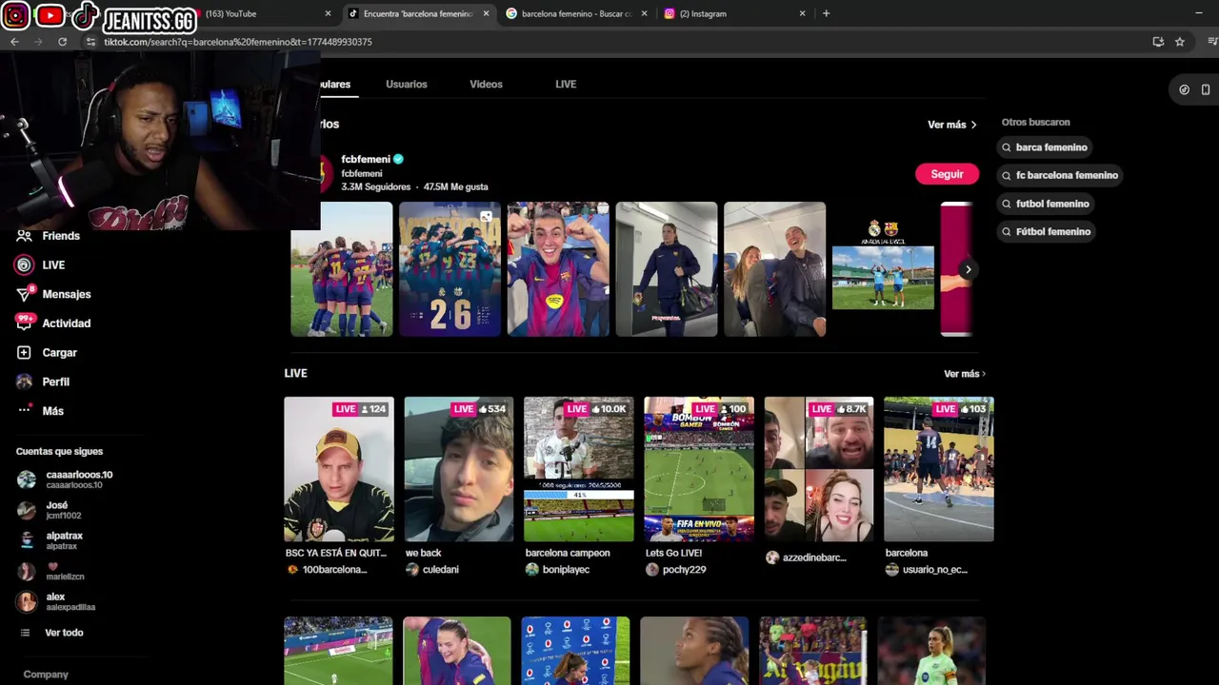This screenshot has height=685, width=1219.
Task: Switch to the YouTube browser tab
Action: point(257,13)
